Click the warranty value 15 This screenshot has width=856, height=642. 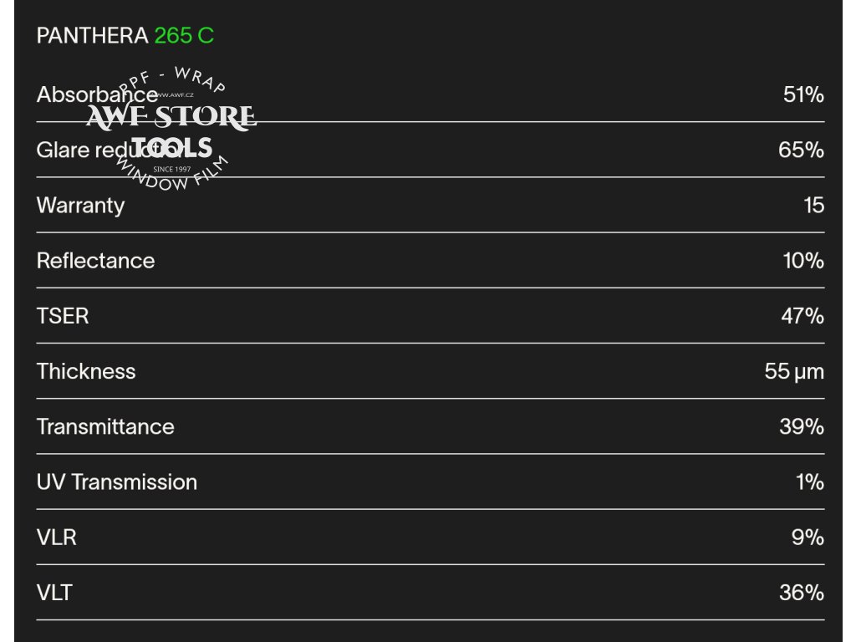tap(813, 205)
